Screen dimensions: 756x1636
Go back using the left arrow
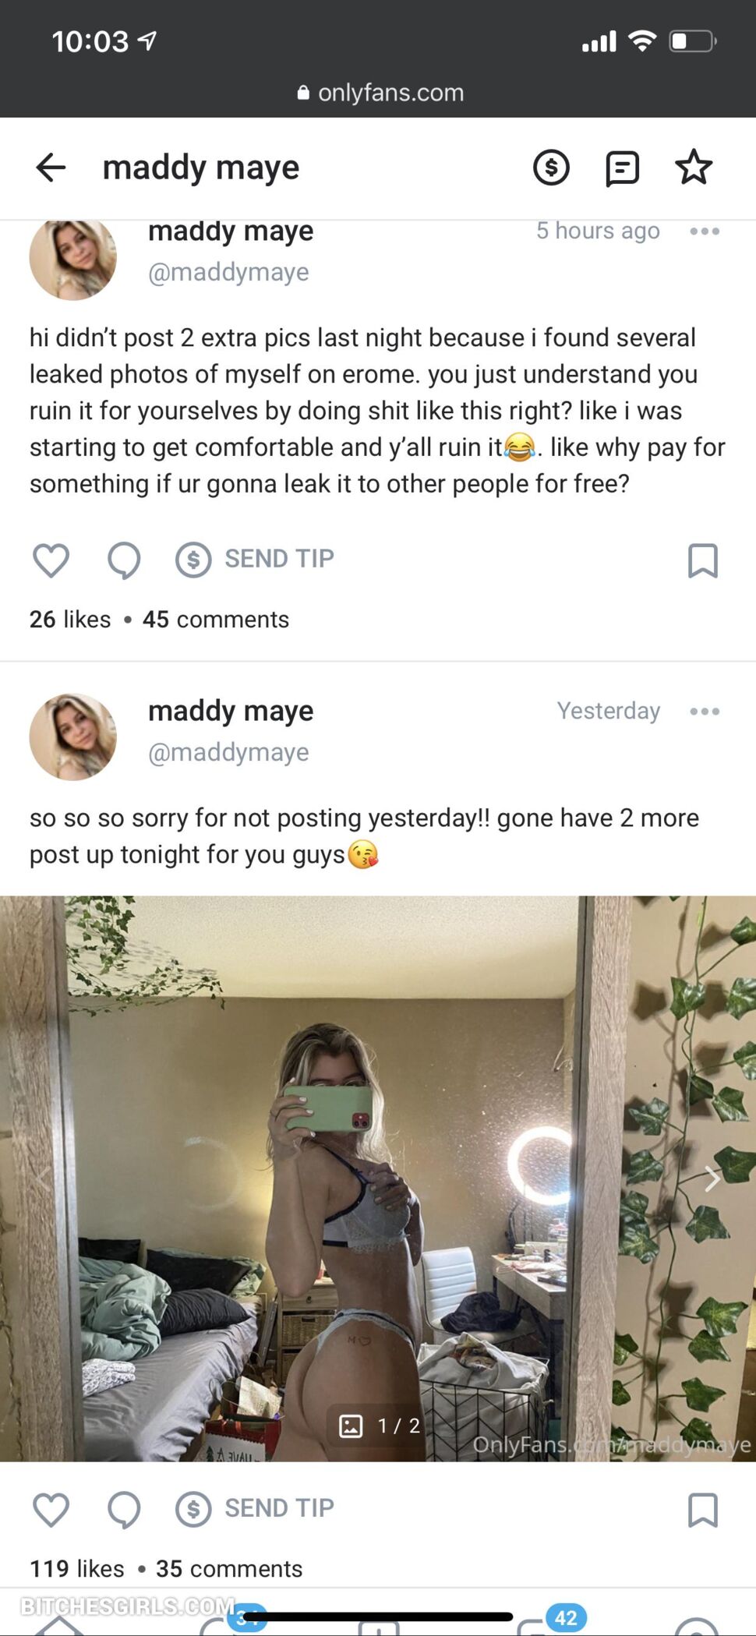[x=51, y=167]
